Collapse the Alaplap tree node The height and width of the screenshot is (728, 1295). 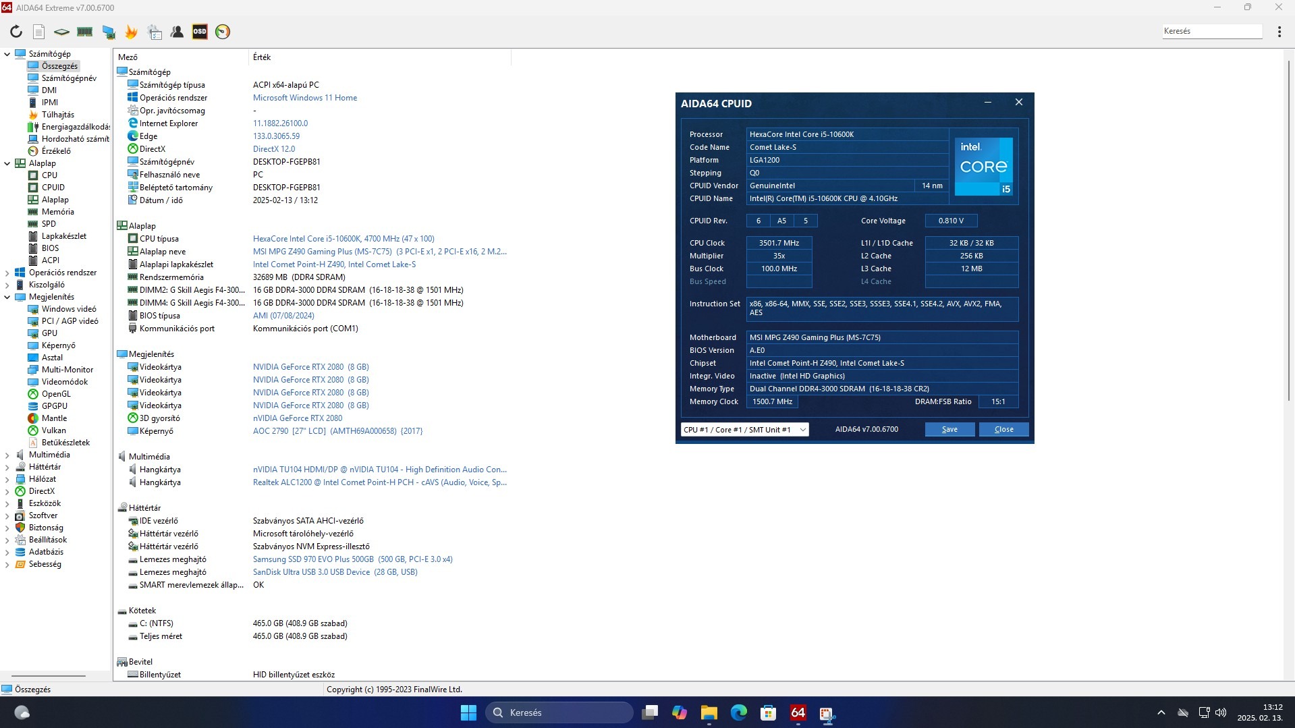point(7,163)
